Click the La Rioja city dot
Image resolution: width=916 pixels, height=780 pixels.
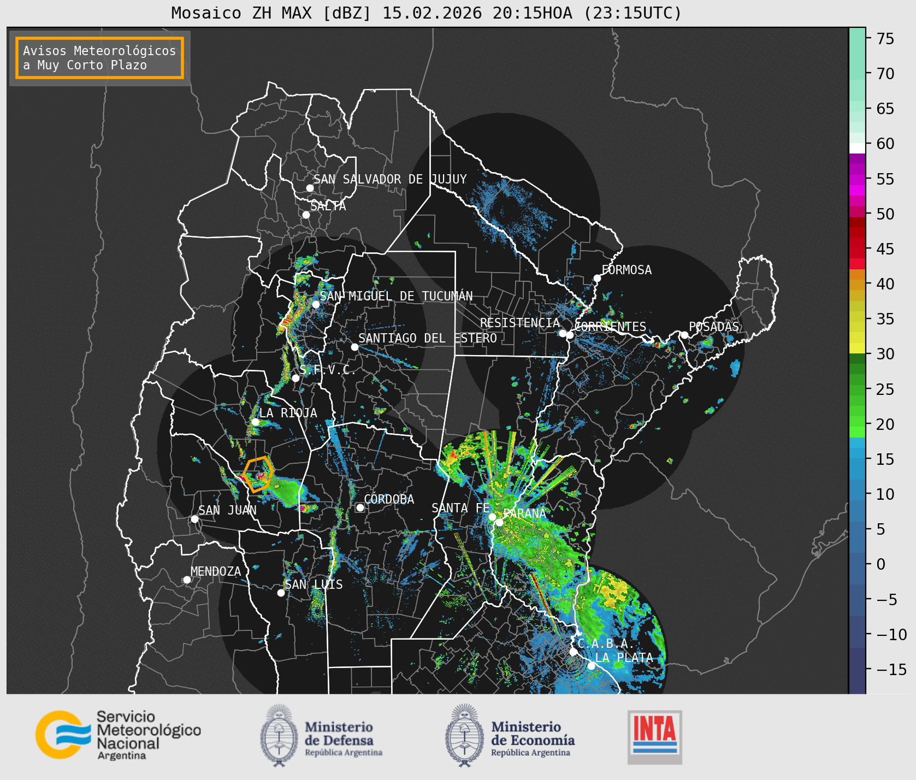point(255,422)
